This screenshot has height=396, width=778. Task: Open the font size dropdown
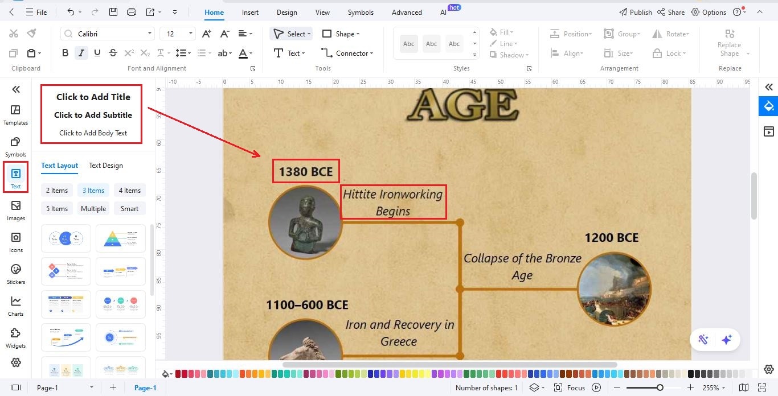[x=190, y=34]
